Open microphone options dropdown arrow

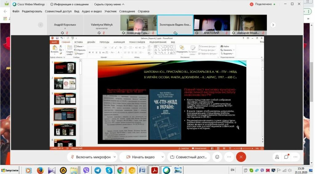[x=115, y=157]
